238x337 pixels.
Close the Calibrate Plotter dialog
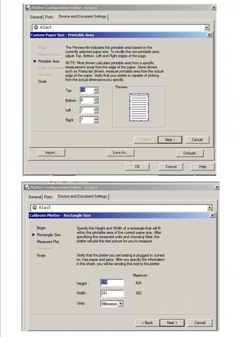click(x=212, y=215)
